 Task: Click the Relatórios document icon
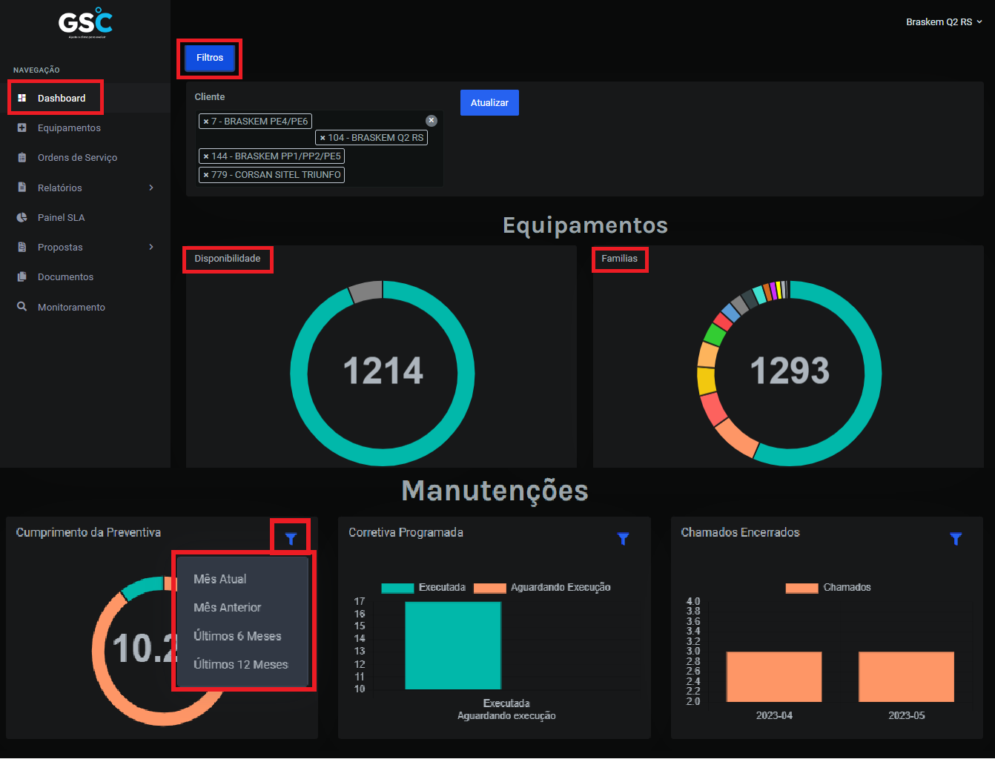click(22, 188)
